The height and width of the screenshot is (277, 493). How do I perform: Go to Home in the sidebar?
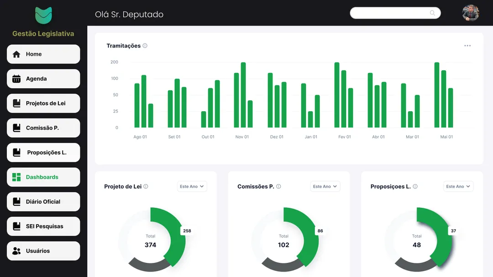click(43, 54)
